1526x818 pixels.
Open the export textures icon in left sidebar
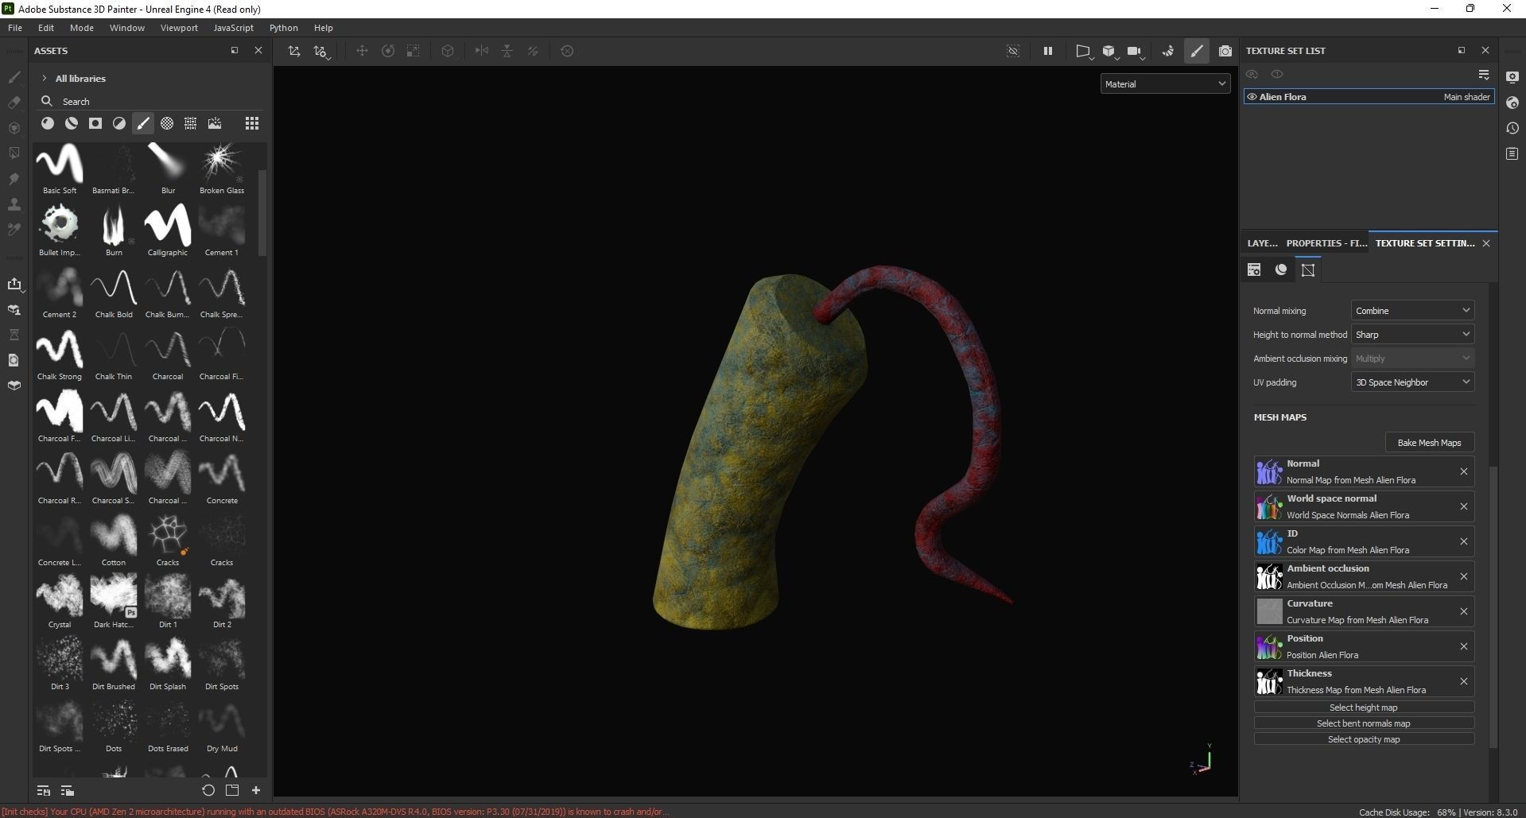14,284
